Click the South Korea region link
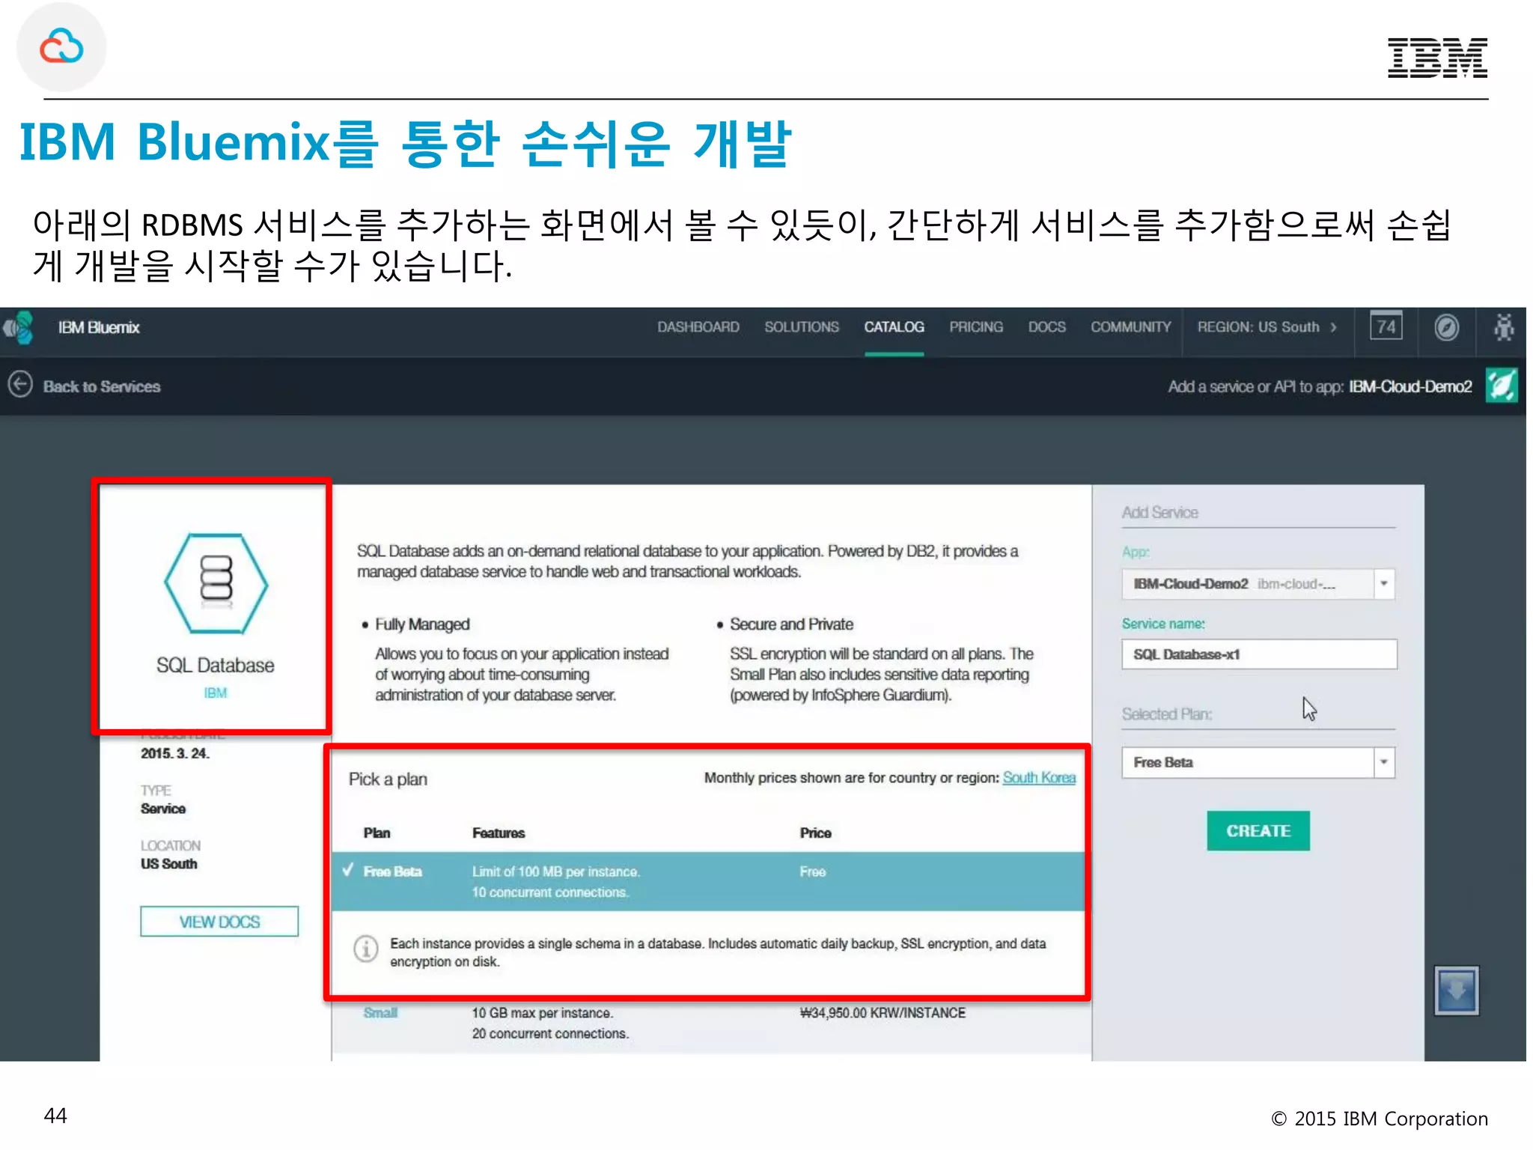Image resolution: width=1533 pixels, height=1150 pixels. tap(1039, 778)
